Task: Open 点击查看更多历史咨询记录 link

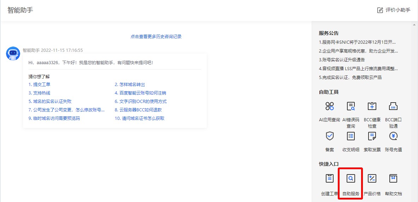Action: tap(156, 37)
